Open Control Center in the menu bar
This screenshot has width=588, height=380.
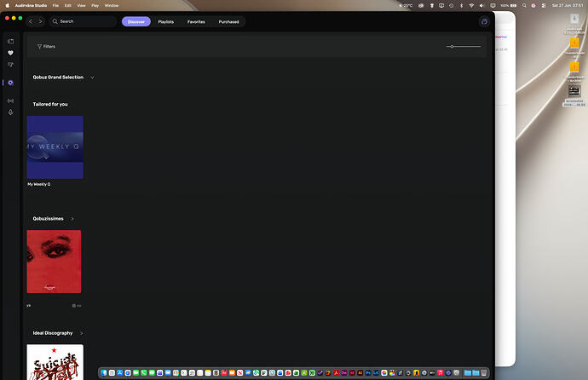pos(544,6)
